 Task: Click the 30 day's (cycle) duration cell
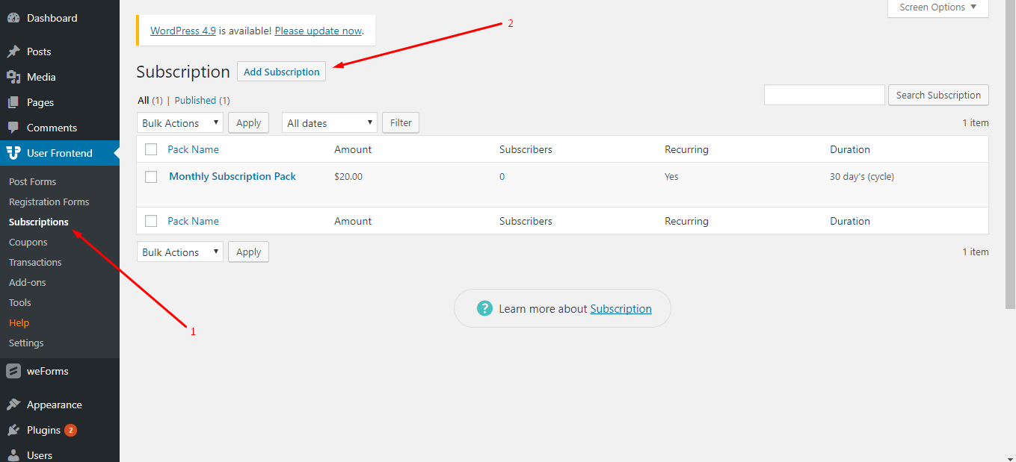click(x=862, y=177)
